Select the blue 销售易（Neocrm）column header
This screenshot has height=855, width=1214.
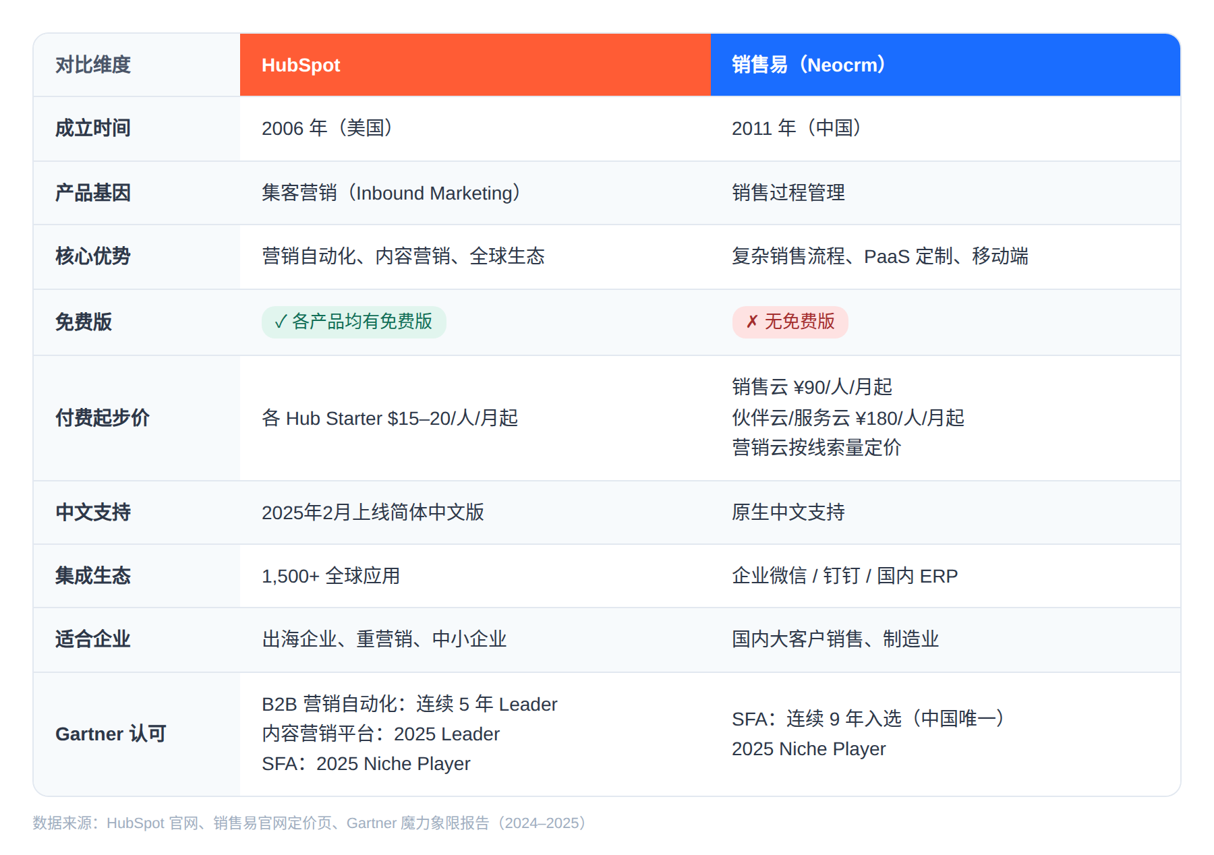[x=946, y=65]
